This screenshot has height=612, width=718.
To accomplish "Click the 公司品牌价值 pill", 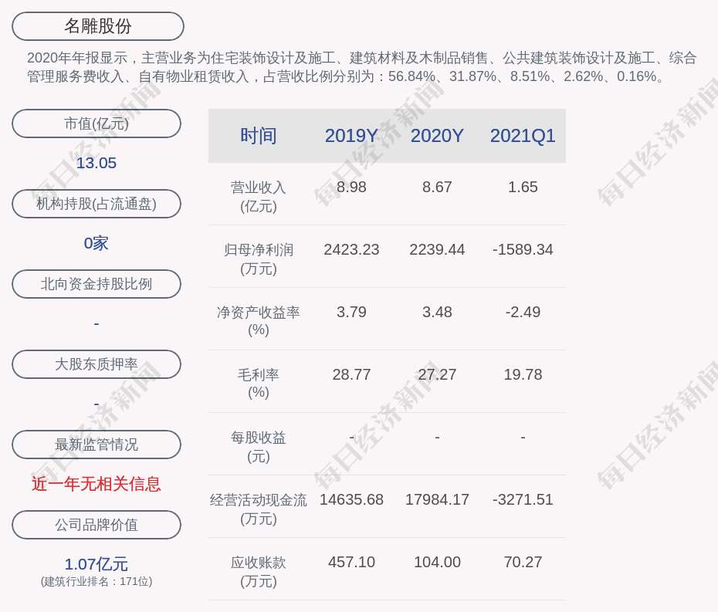I will (97, 525).
